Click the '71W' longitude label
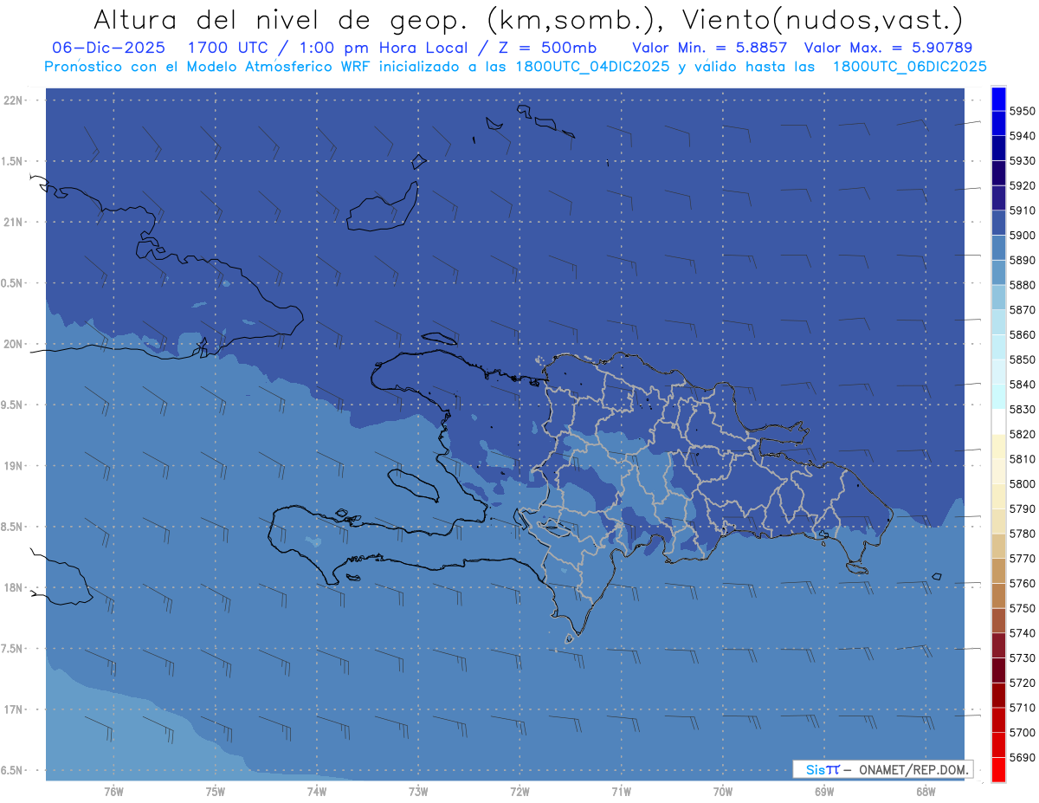1039x803 pixels. click(621, 792)
